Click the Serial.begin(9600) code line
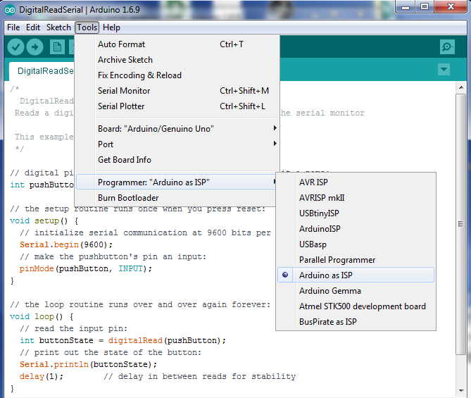 (x=66, y=244)
